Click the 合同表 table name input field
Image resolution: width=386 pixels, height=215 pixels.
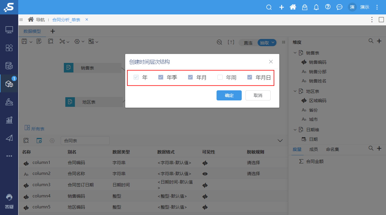pos(85,141)
